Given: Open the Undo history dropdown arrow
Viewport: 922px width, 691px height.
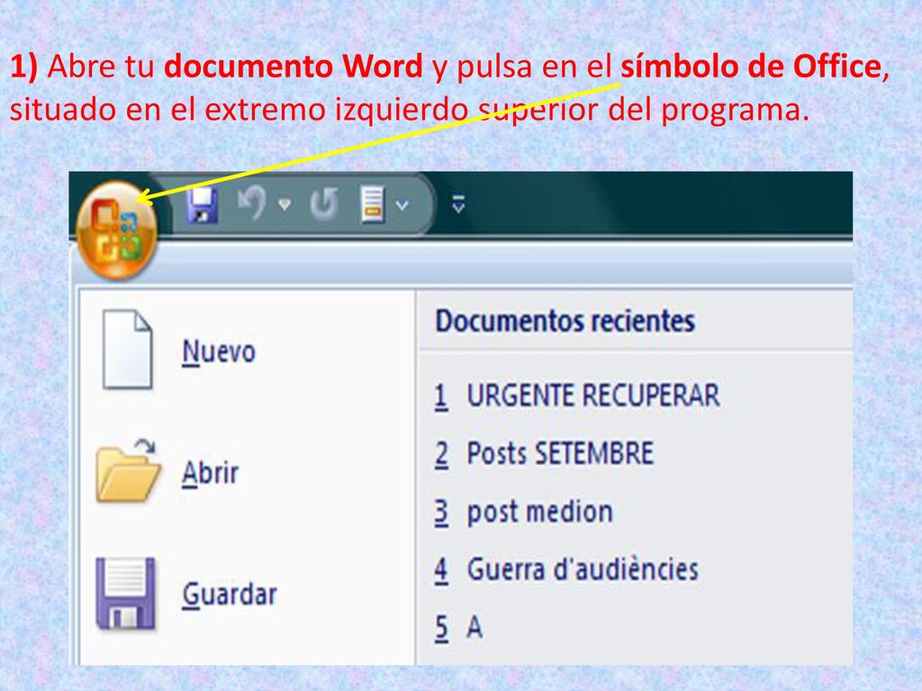Looking at the screenshot, I should (285, 205).
